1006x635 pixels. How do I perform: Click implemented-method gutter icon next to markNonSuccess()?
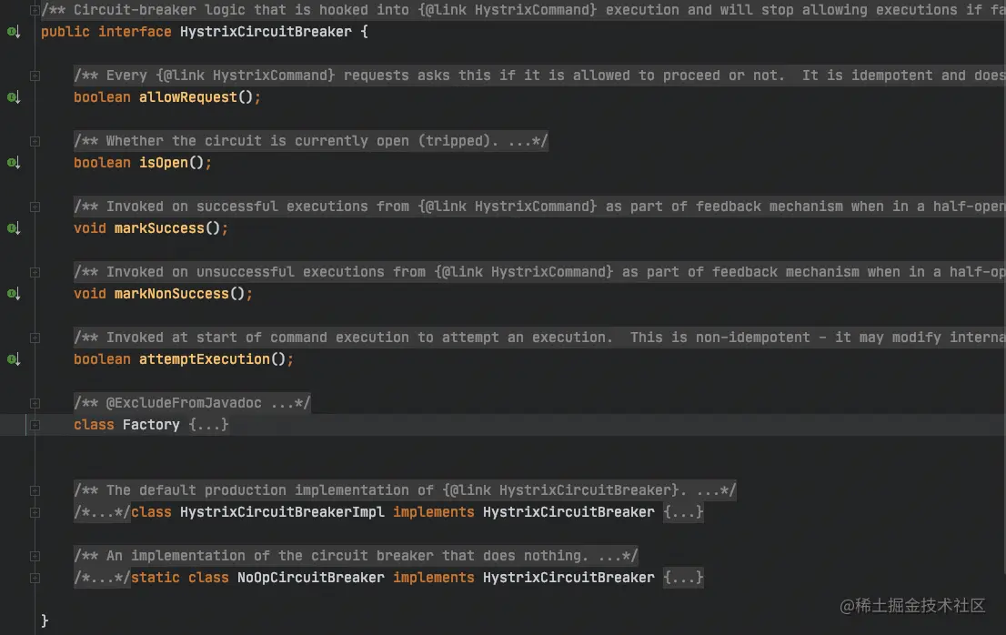click(14, 293)
